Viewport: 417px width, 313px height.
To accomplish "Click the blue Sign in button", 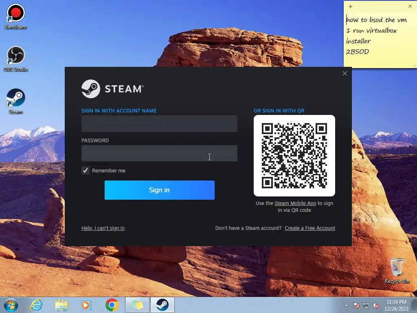I will [x=159, y=190].
